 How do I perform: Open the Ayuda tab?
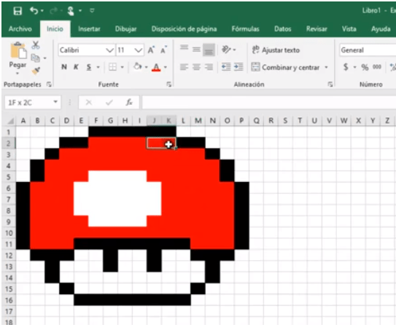click(381, 28)
